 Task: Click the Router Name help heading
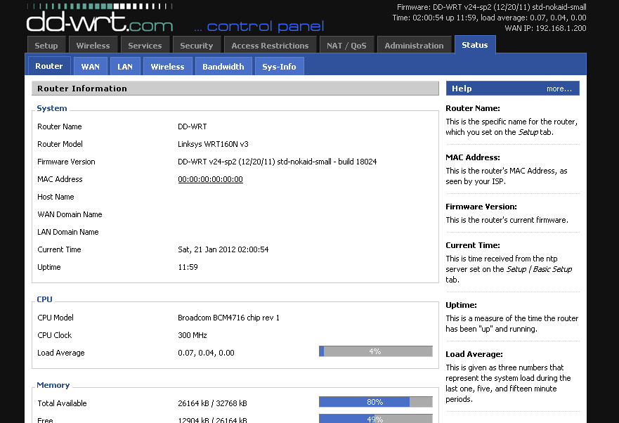tap(473, 108)
